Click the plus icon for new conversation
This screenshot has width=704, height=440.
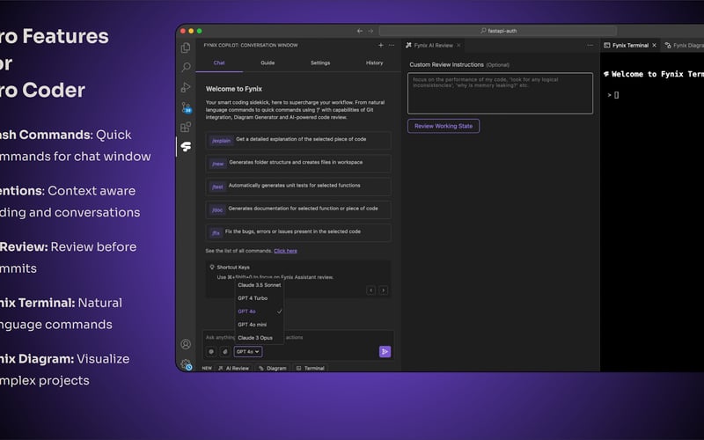(380, 45)
